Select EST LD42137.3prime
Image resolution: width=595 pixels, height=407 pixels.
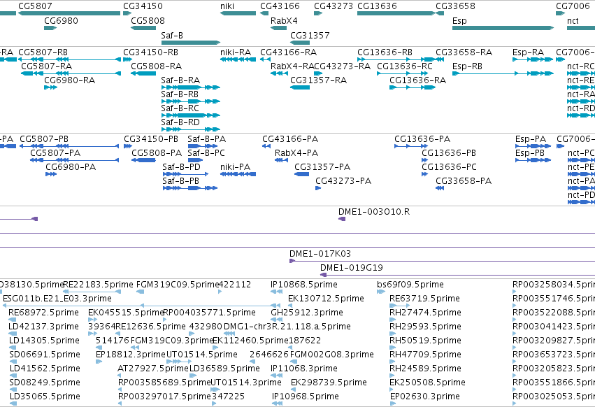13,334
